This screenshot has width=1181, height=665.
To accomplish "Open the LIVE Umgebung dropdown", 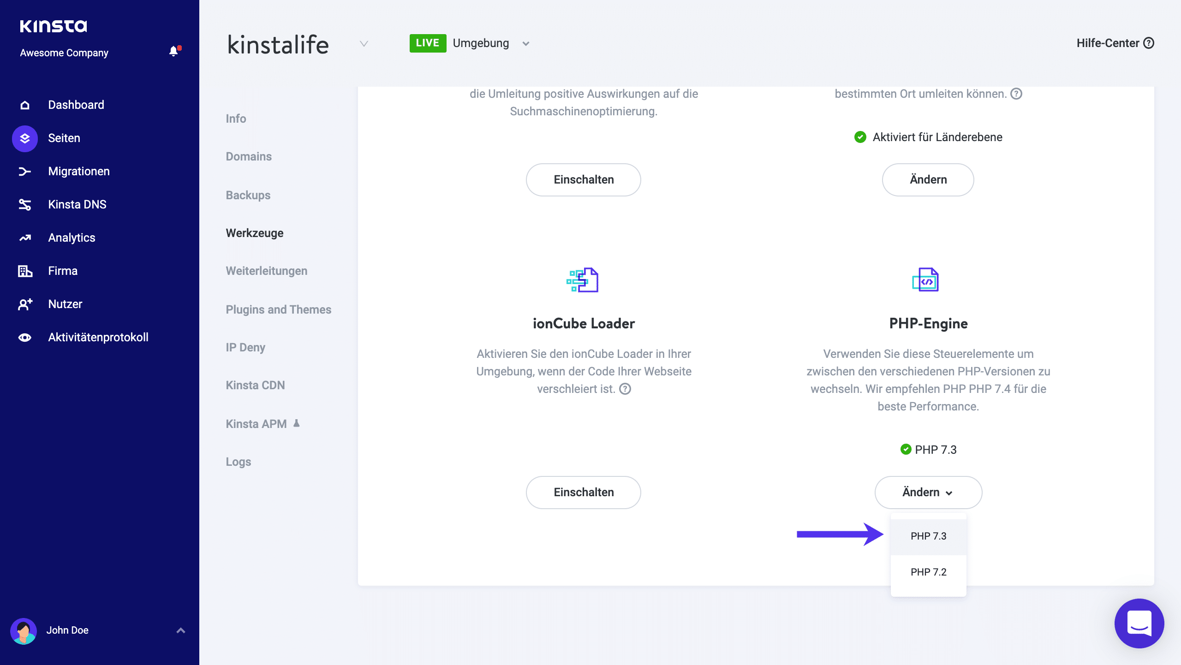I will click(525, 44).
